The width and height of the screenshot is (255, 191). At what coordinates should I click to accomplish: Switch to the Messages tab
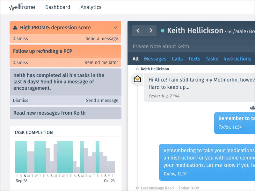[x=155, y=59]
